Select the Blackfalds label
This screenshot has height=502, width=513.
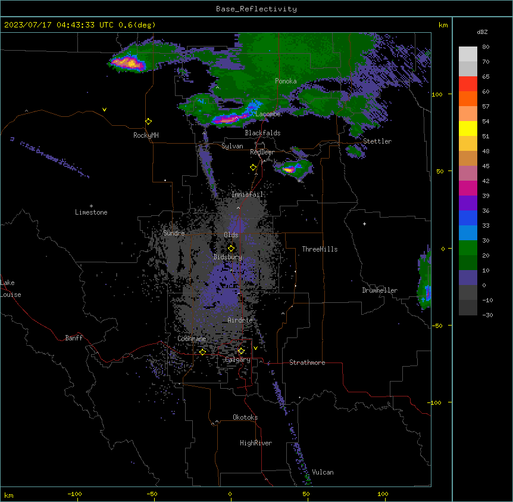coord(262,133)
